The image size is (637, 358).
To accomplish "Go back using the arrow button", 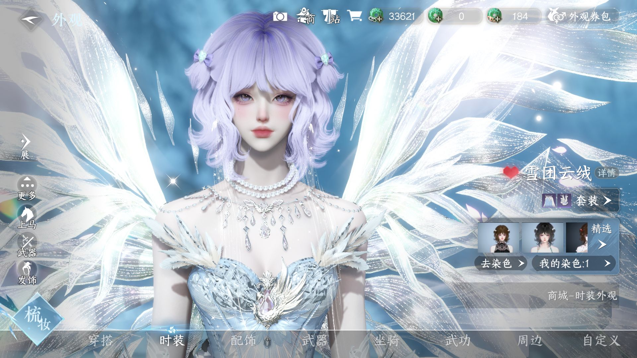I will tap(30, 19).
